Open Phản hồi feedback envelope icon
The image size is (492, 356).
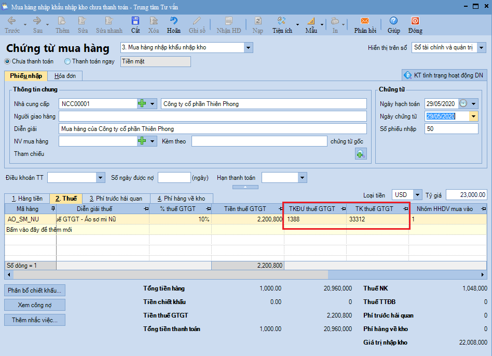365,21
